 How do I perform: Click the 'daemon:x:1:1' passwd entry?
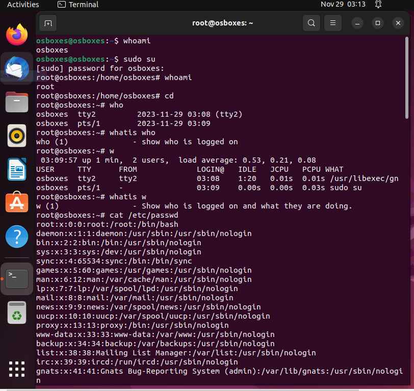click(x=144, y=233)
